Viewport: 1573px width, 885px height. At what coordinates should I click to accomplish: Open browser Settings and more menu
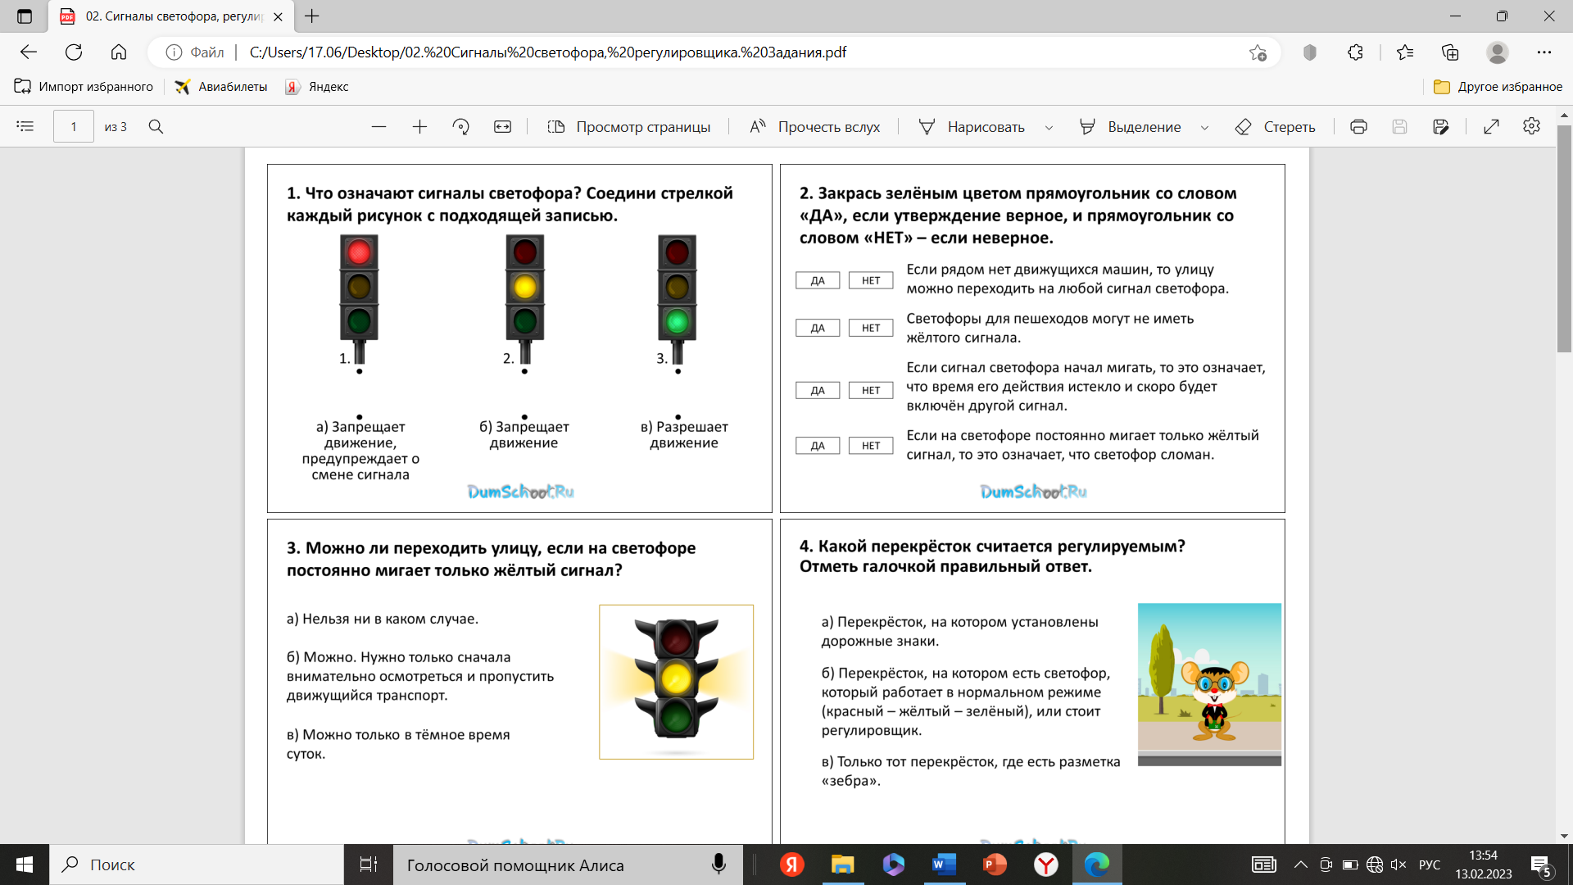[x=1544, y=52]
